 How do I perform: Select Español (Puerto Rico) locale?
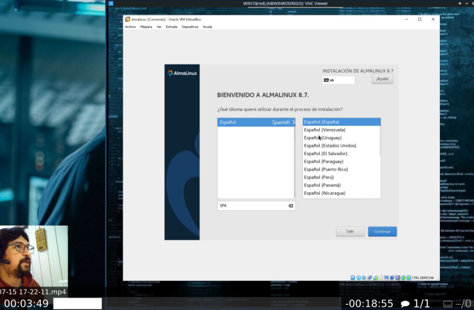point(341,169)
